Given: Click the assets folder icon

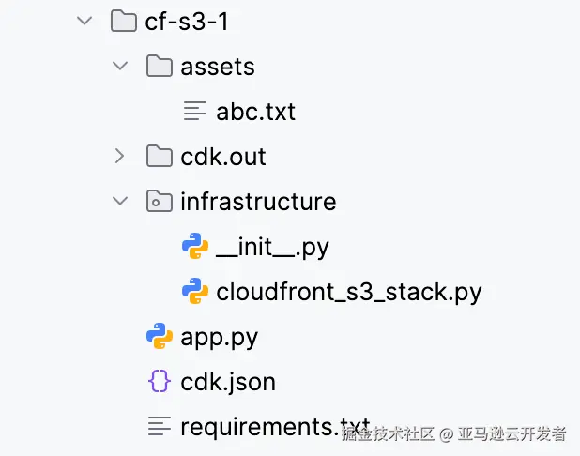Looking at the screenshot, I should pos(159,67).
